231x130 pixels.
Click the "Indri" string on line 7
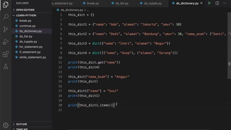click(x=125, y=43)
